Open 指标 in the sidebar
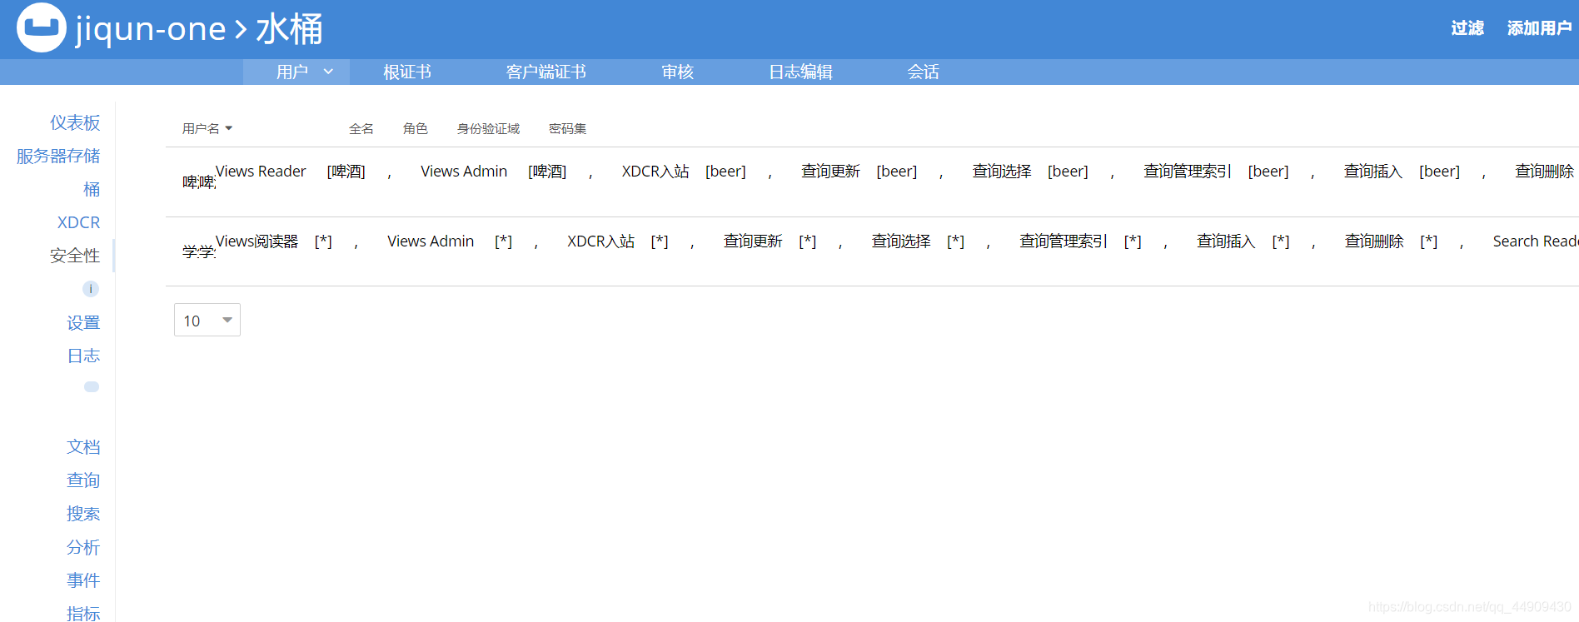 [x=83, y=613]
